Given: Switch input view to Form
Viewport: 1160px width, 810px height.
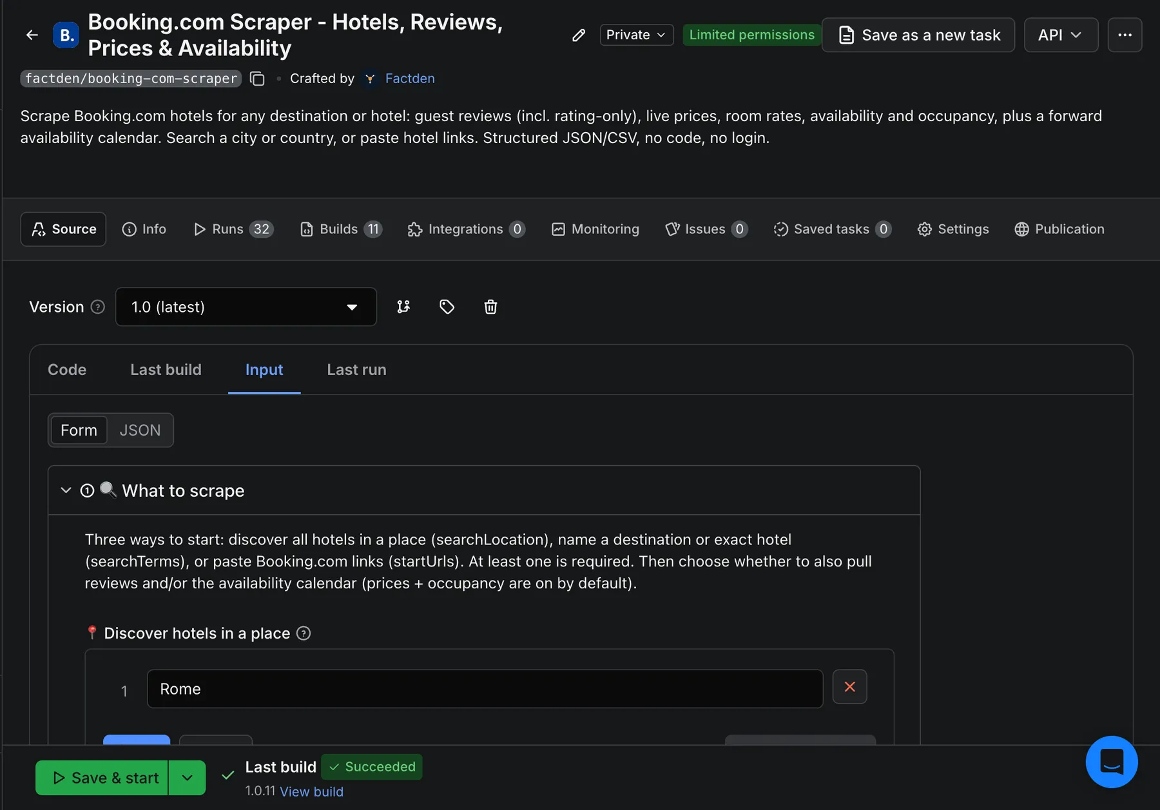Looking at the screenshot, I should click(x=79, y=430).
